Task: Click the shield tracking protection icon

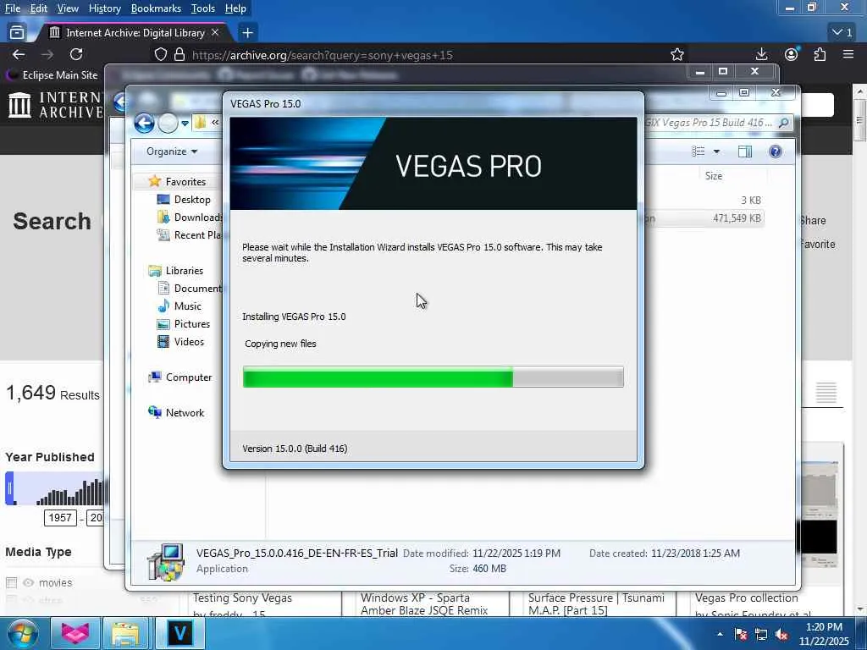Action: [160, 55]
